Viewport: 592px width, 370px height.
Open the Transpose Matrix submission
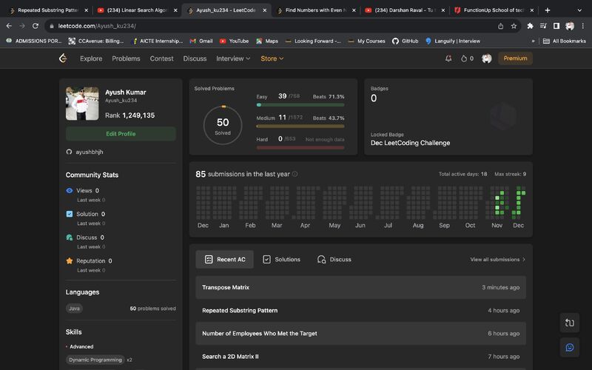point(360,287)
